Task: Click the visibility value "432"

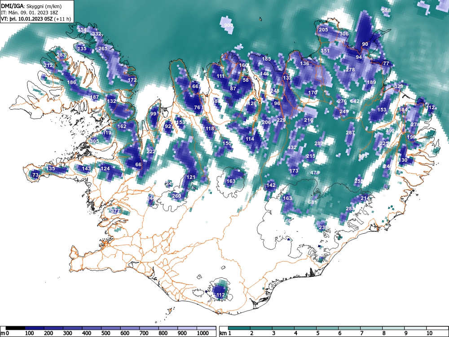Action: (292, 147)
